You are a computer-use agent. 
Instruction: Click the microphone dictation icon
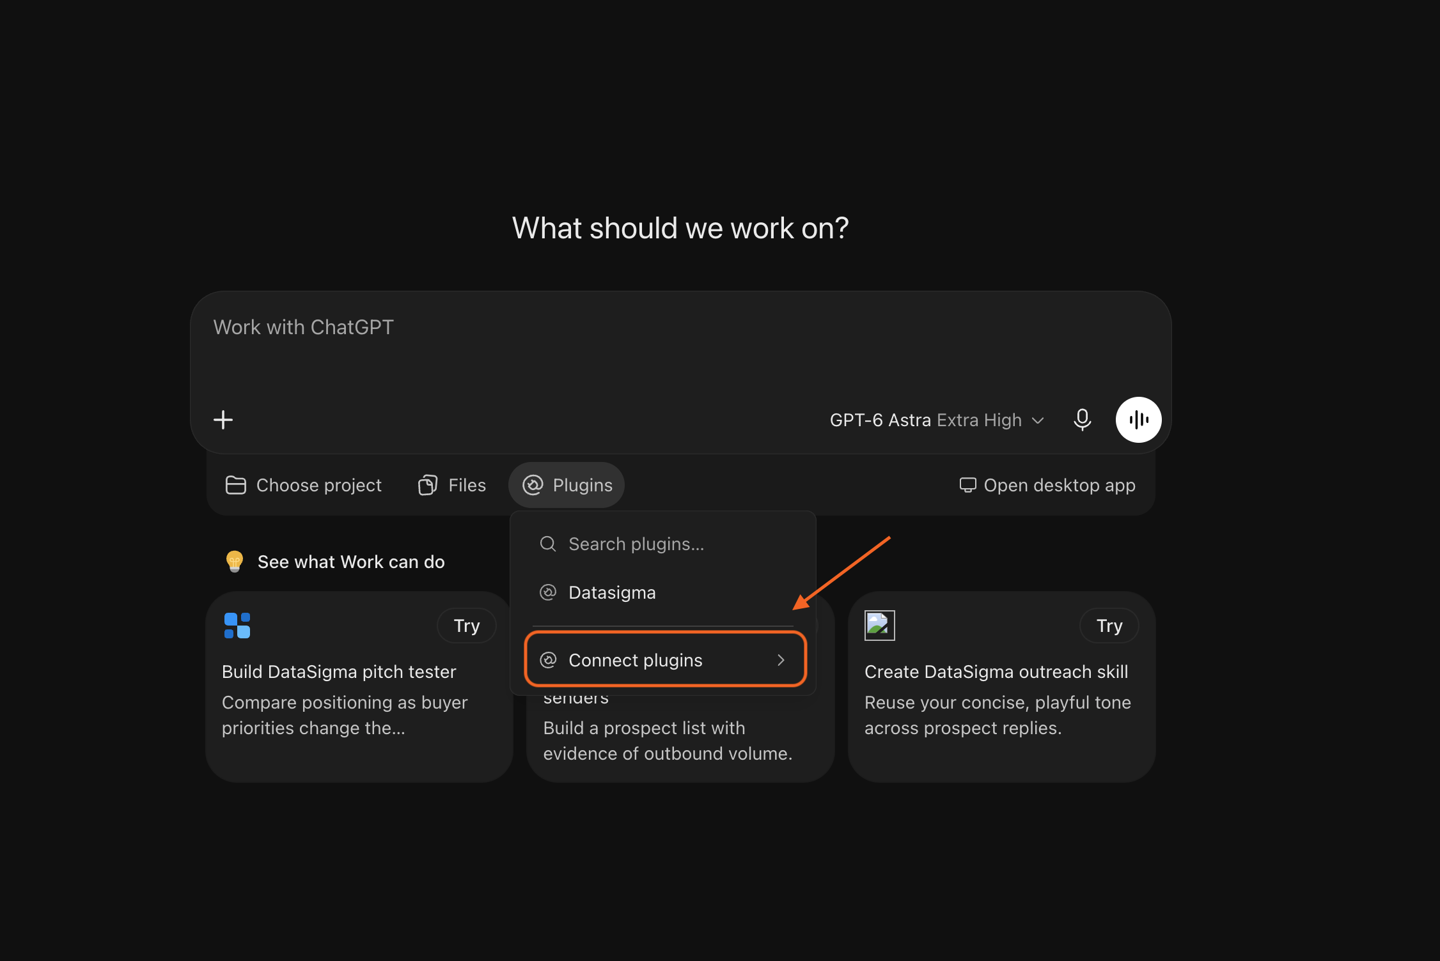tap(1083, 420)
